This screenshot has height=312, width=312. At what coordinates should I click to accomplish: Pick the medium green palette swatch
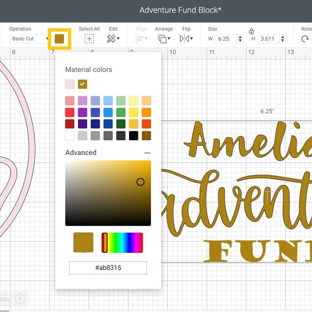point(121,113)
